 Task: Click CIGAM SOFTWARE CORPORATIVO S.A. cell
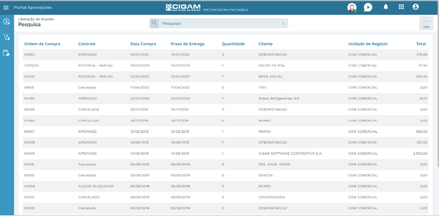pos(290,154)
